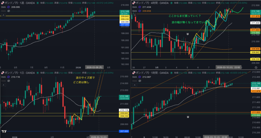This screenshot has width=261, height=138.
Task: Show the hidden SMA on the weekly chart
Action: pyautogui.click(x=8, y=11)
